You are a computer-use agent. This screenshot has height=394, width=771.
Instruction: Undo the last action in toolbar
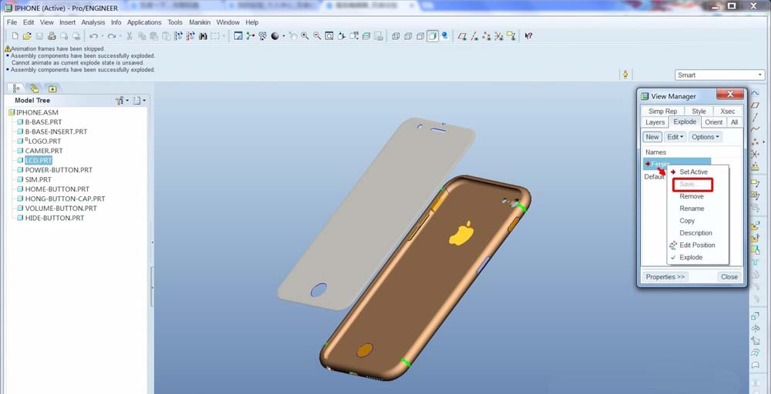point(93,36)
